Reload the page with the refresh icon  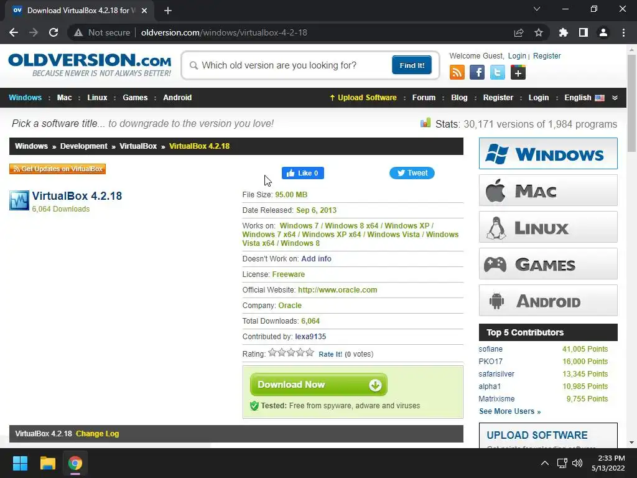point(53,32)
